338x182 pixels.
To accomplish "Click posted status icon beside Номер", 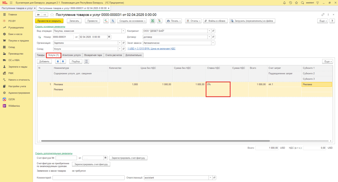I will pyautogui.click(x=40, y=37).
